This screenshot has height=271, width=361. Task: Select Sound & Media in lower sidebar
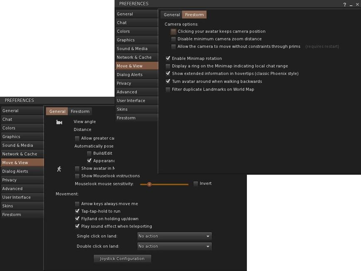(18, 145)
